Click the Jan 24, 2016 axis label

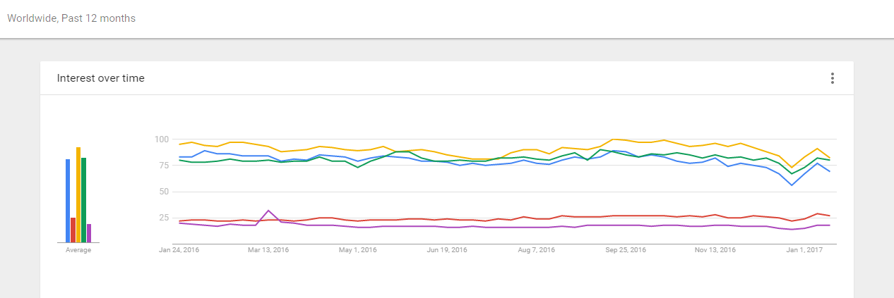click(178, 250)
